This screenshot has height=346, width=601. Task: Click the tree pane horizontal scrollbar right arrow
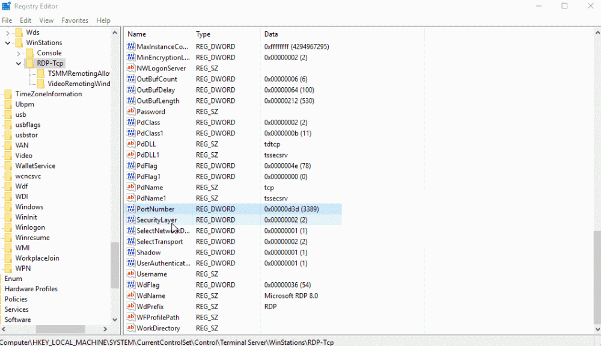pyautogui.click(x=106, y=329)
